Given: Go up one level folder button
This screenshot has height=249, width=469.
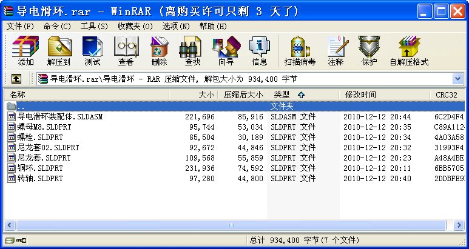Looking at the screenshot, I should pyautogui.click(x=16, y=79).
